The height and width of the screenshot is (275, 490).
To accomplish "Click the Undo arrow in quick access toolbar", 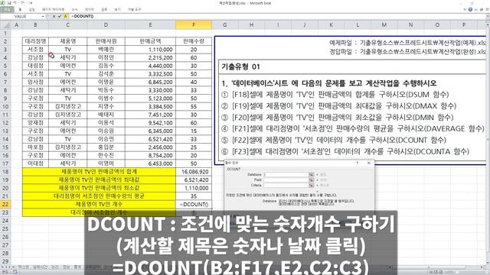I will point(15,3).
